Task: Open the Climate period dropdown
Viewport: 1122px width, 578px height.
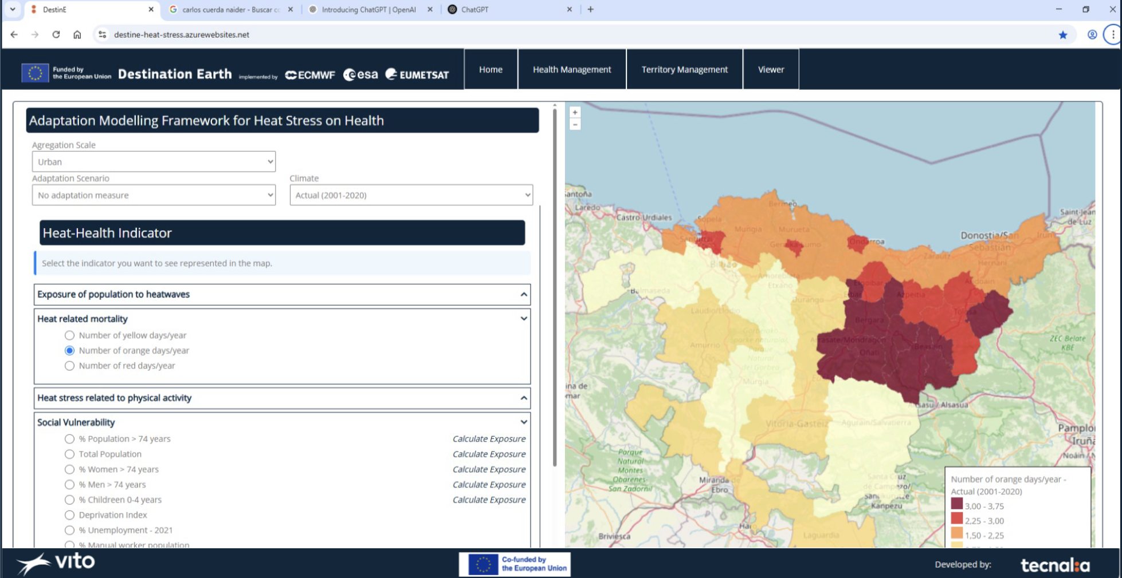Action: (411, 195)
